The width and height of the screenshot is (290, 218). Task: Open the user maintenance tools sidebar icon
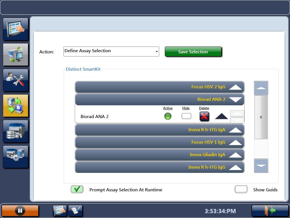16,80
